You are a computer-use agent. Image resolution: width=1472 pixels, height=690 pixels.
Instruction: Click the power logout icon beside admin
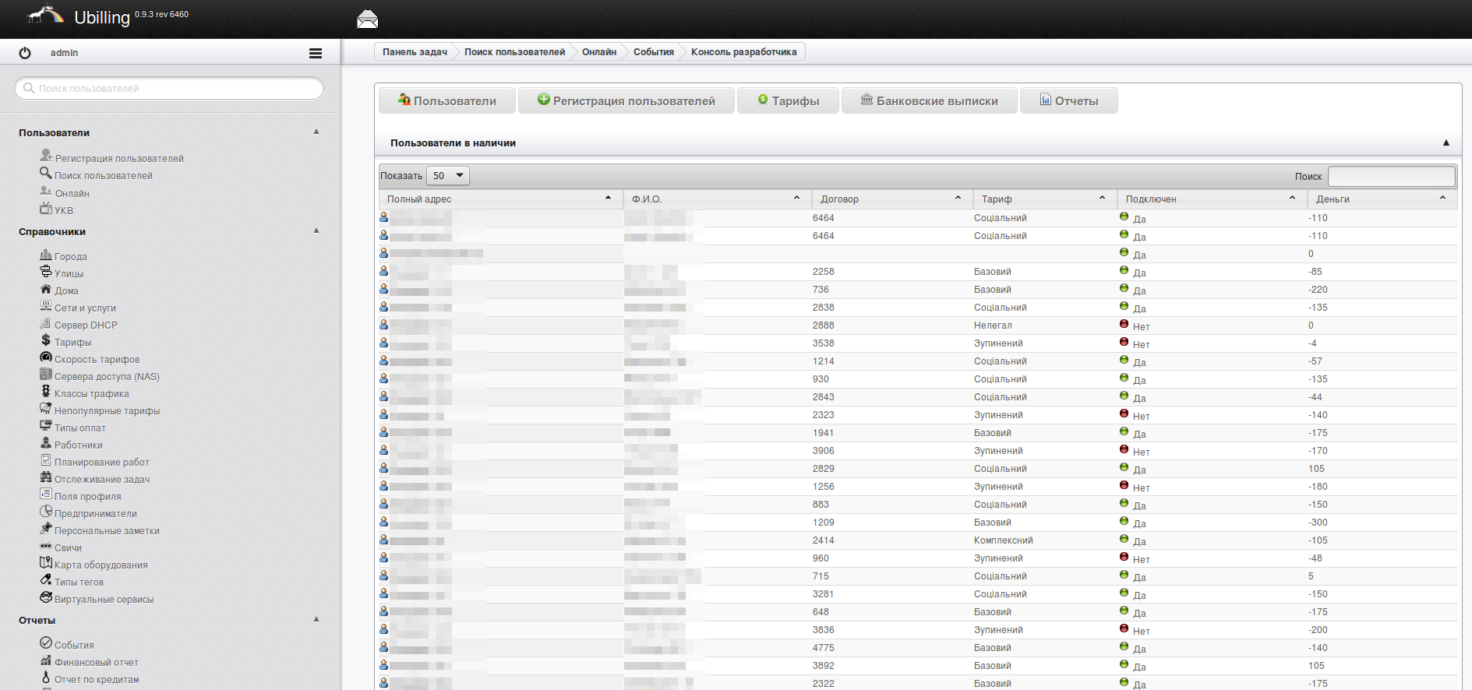[x=25, y=53]
